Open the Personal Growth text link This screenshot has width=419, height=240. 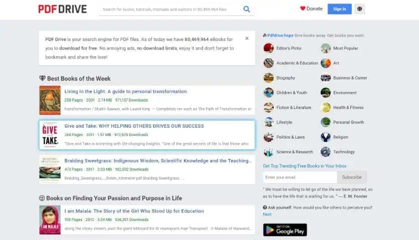click(349, 122)
